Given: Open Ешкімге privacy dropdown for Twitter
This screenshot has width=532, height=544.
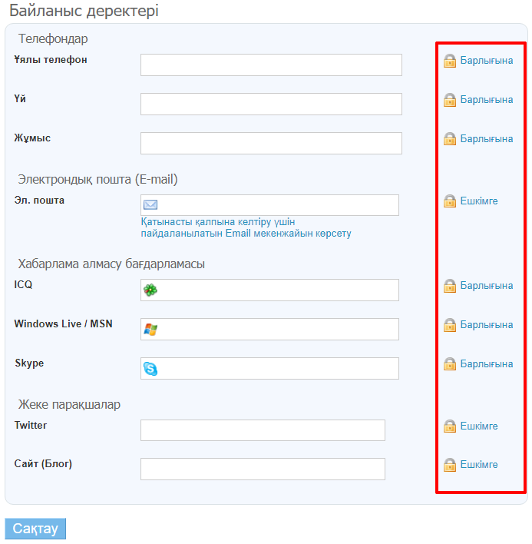Looking at the screenshot, I should coord(479,426).
